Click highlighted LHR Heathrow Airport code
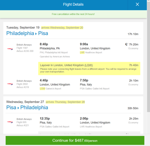150x146 pixels. tap(82, 52)
